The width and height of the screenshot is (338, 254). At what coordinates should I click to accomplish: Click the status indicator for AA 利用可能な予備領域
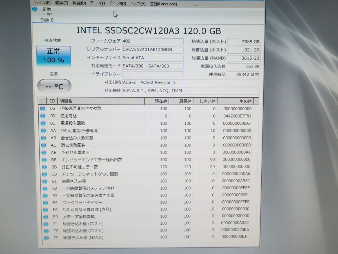[43, 130]
